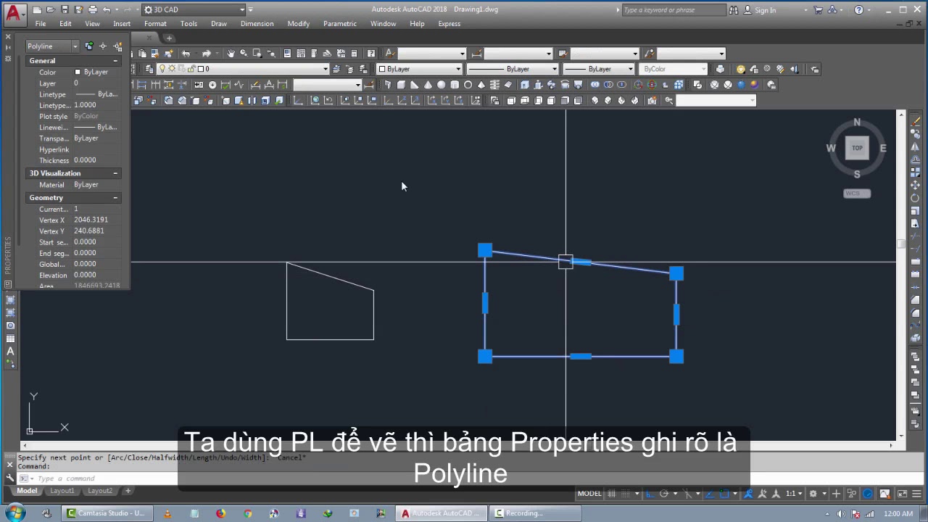Toggle Hardware Acceleration in the status bar
The height and width of the screenshot is (522, 928).
(x=868, y=494)
